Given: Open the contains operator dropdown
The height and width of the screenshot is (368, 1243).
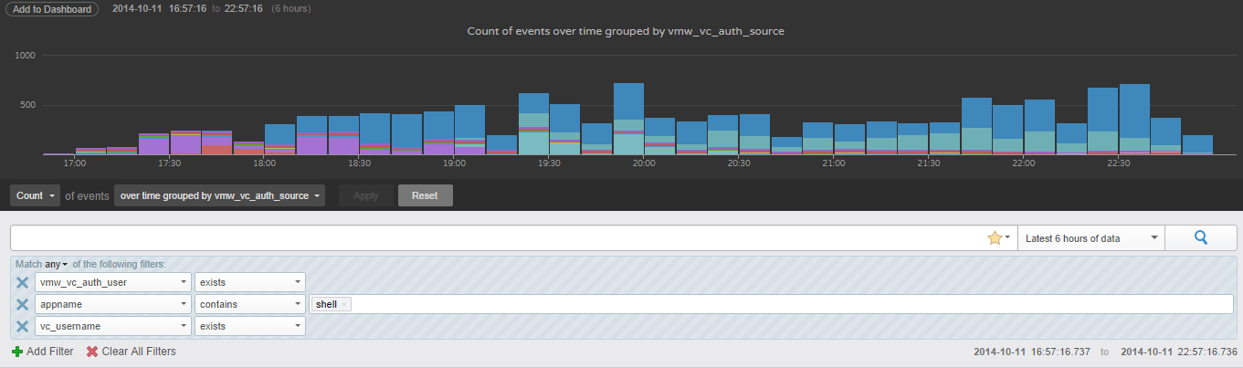Looking at the screenshot, I should (x=249, y=304).
